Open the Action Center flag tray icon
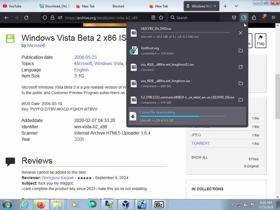280x210 pixels. (252, 205)
